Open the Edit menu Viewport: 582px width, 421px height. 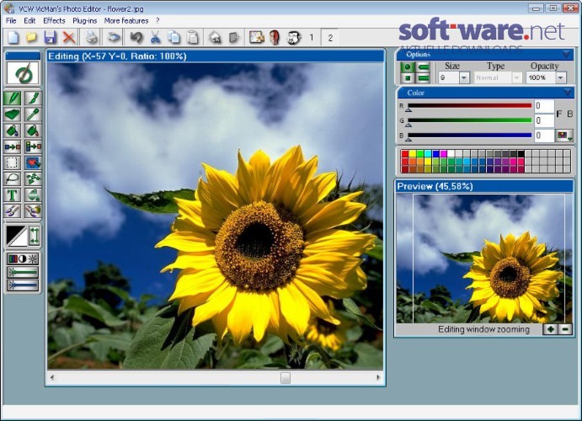[x=29, y=21]
